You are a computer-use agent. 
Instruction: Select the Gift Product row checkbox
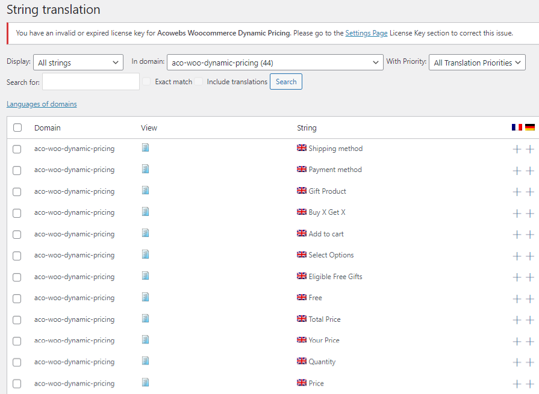click(x=17, y=192)
